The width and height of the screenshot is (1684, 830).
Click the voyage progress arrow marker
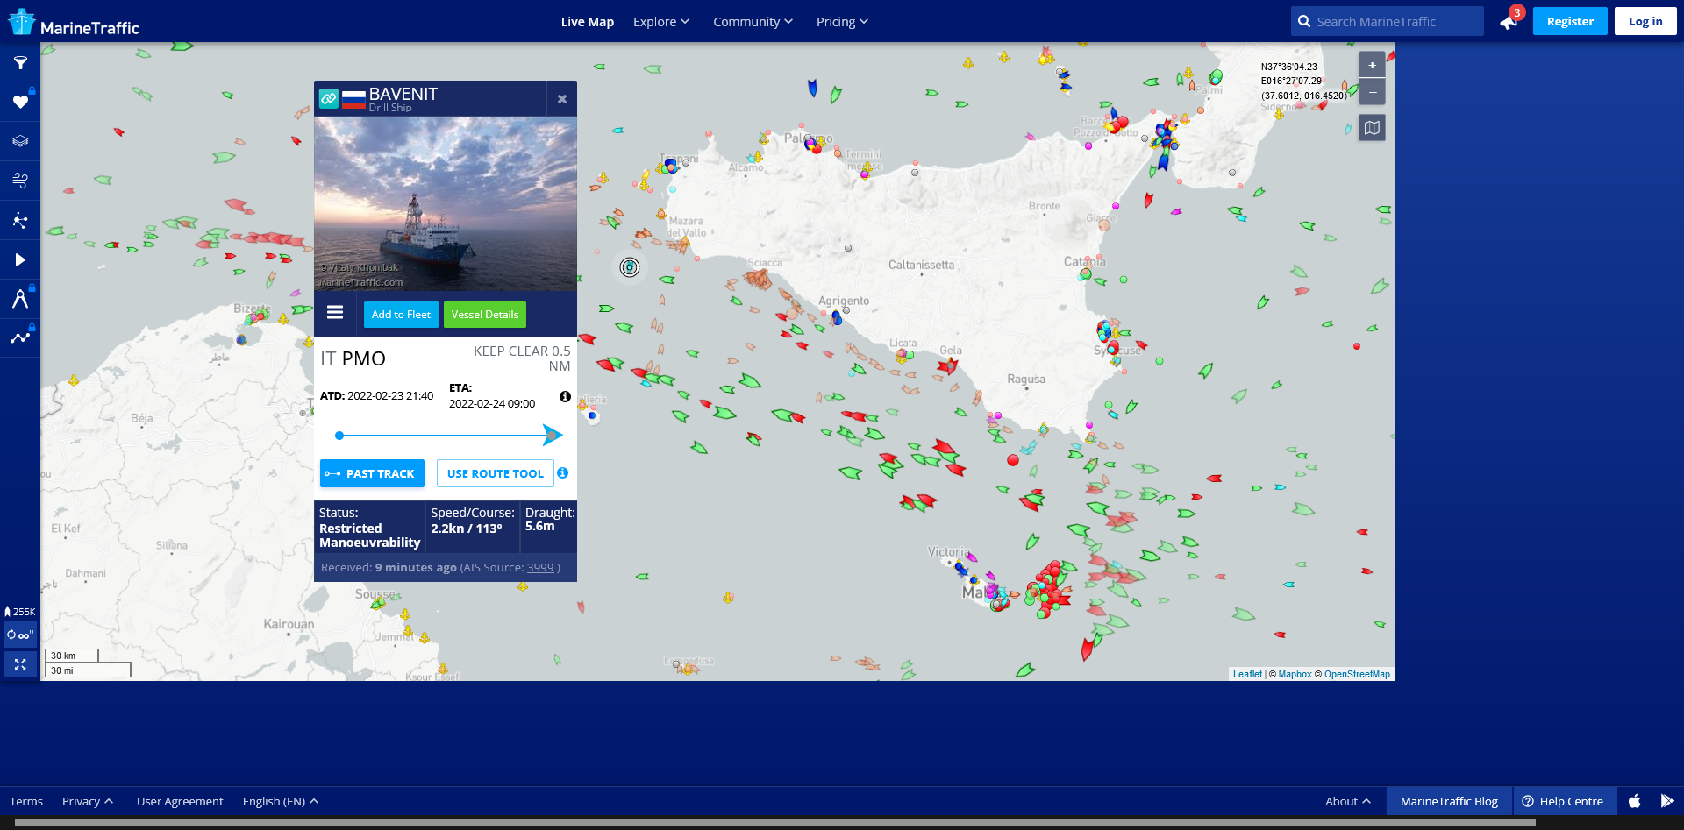click(x=553, y=435)
